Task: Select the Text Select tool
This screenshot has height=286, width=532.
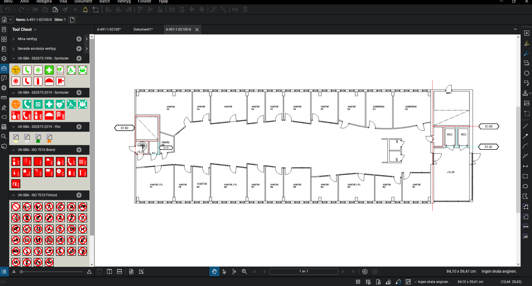Action: 234,272
